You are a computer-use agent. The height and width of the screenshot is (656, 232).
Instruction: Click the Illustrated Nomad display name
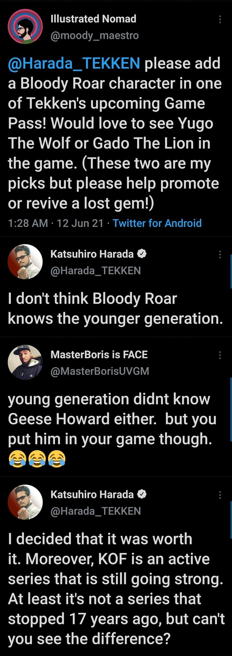(x=93, y=19)
